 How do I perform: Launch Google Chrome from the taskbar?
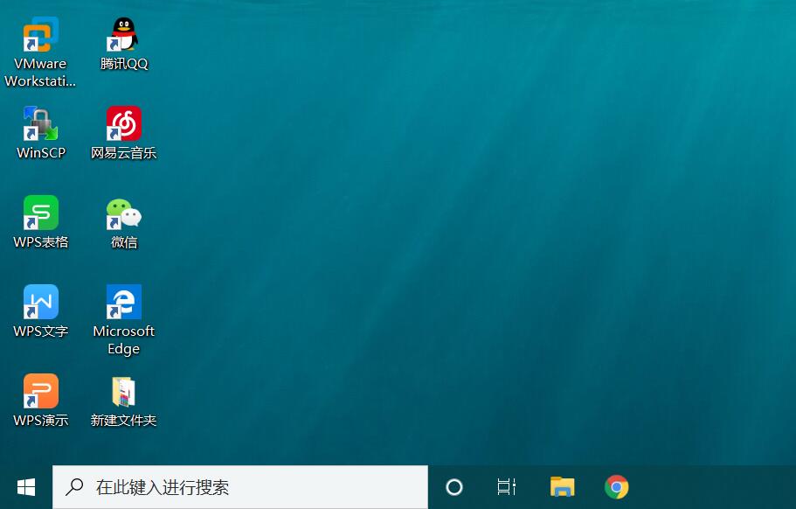point(616,487)
